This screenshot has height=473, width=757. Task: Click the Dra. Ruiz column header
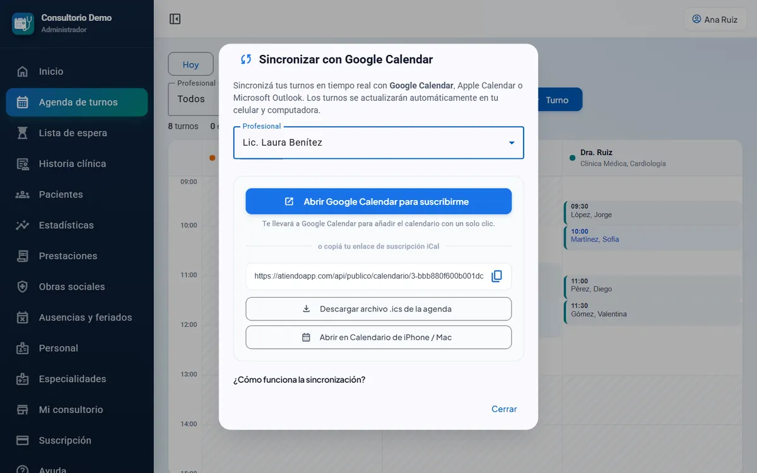pyautogui.click(x=652, y=158)
